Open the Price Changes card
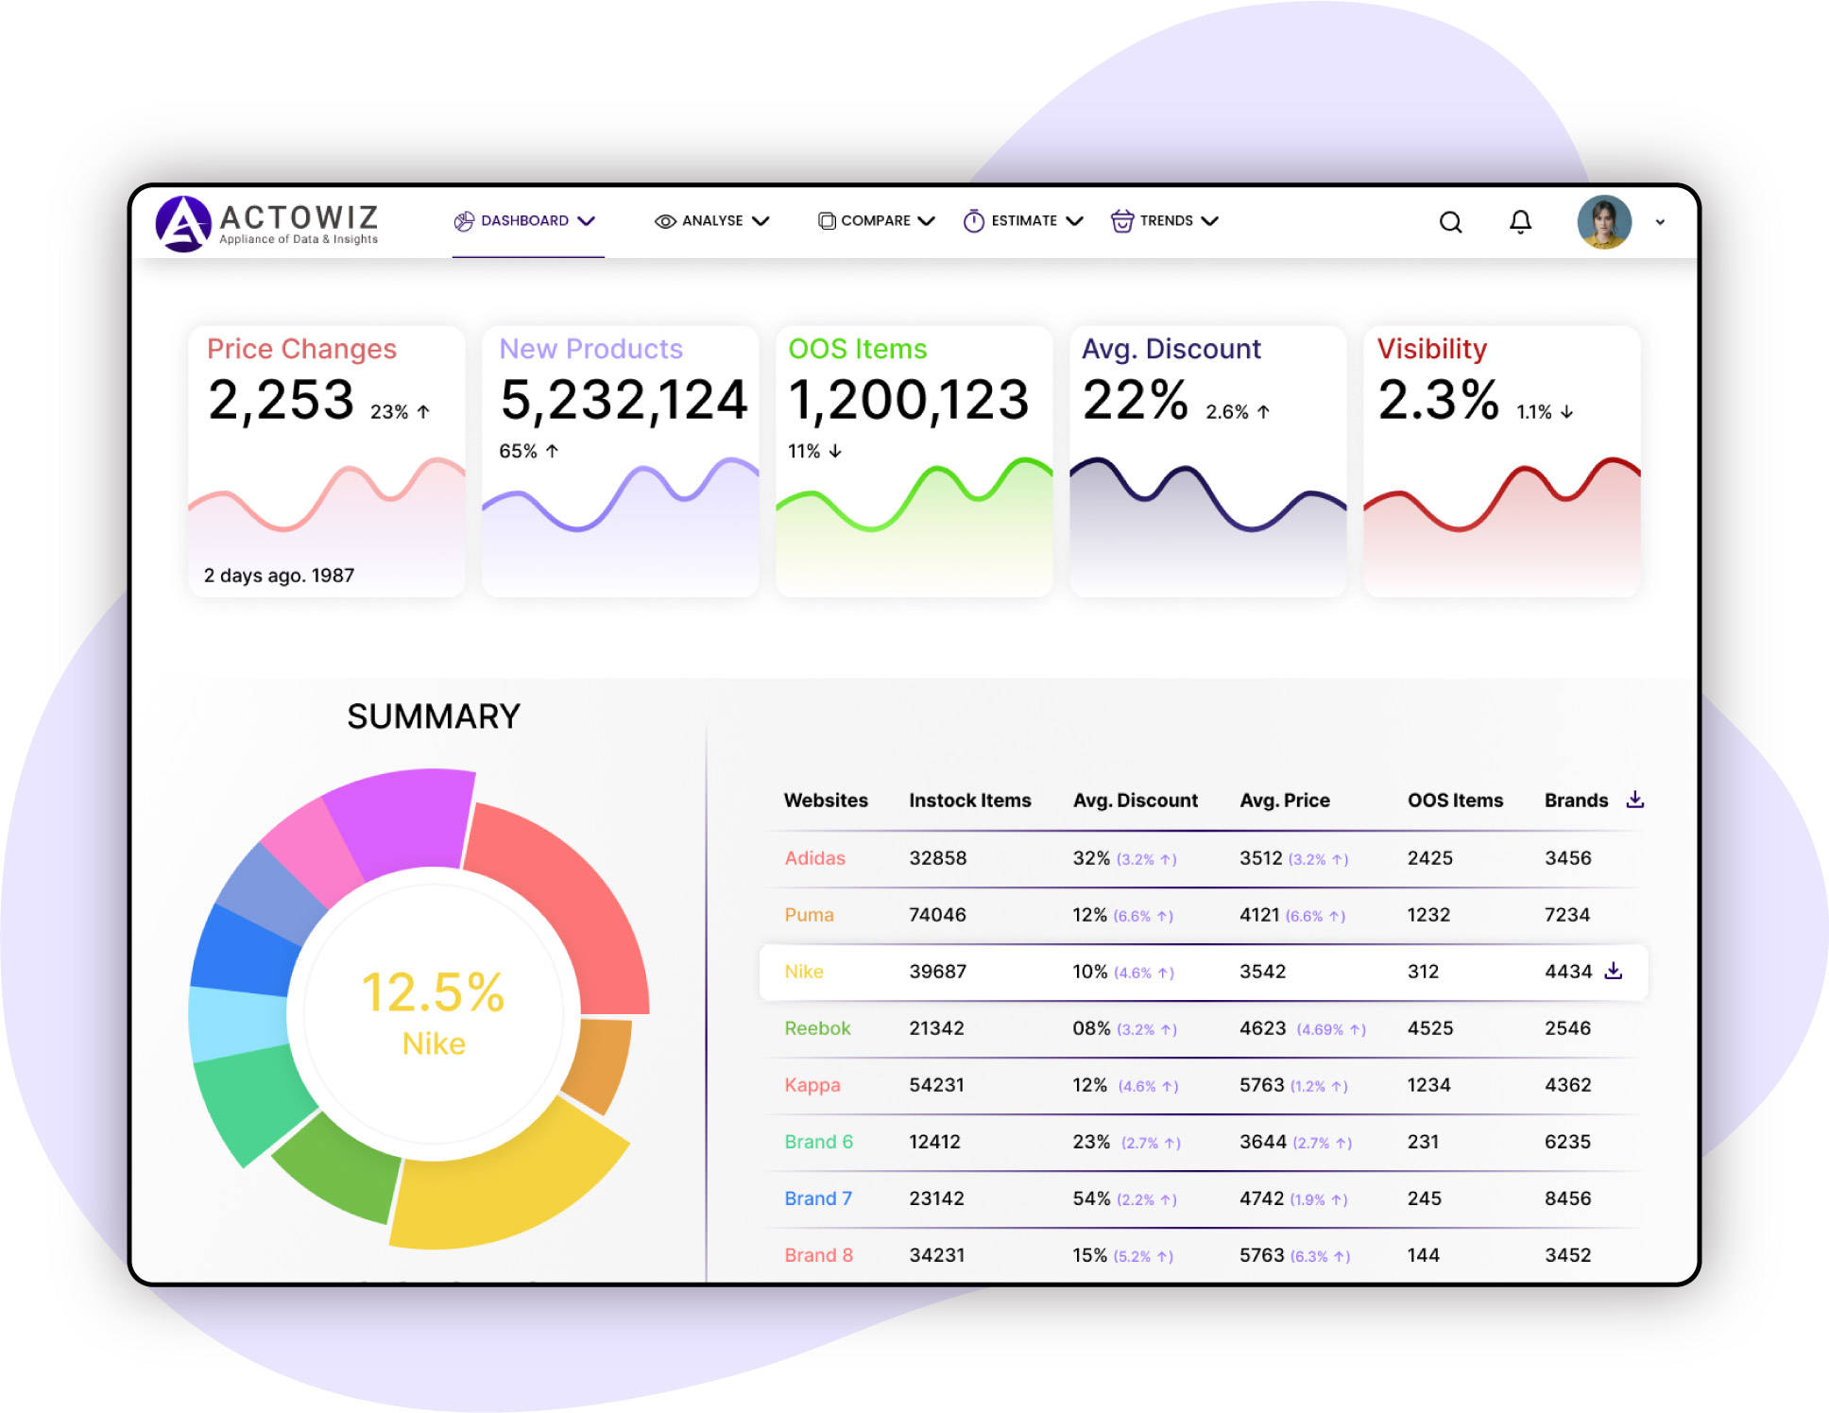The height and width of the screenshot is (1413, 1829). click(327, 461)
